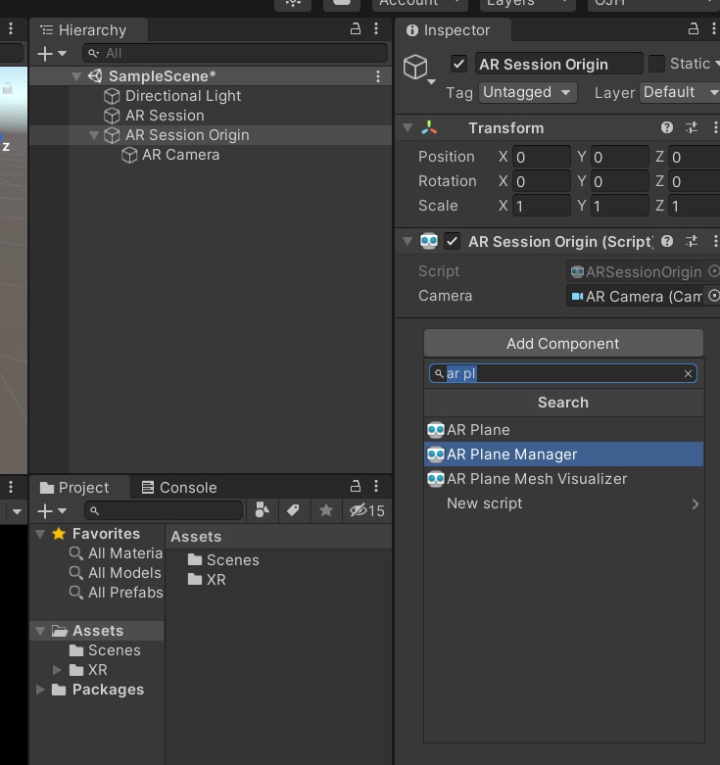Open AR Session Origin script help icon

(667, 241)
